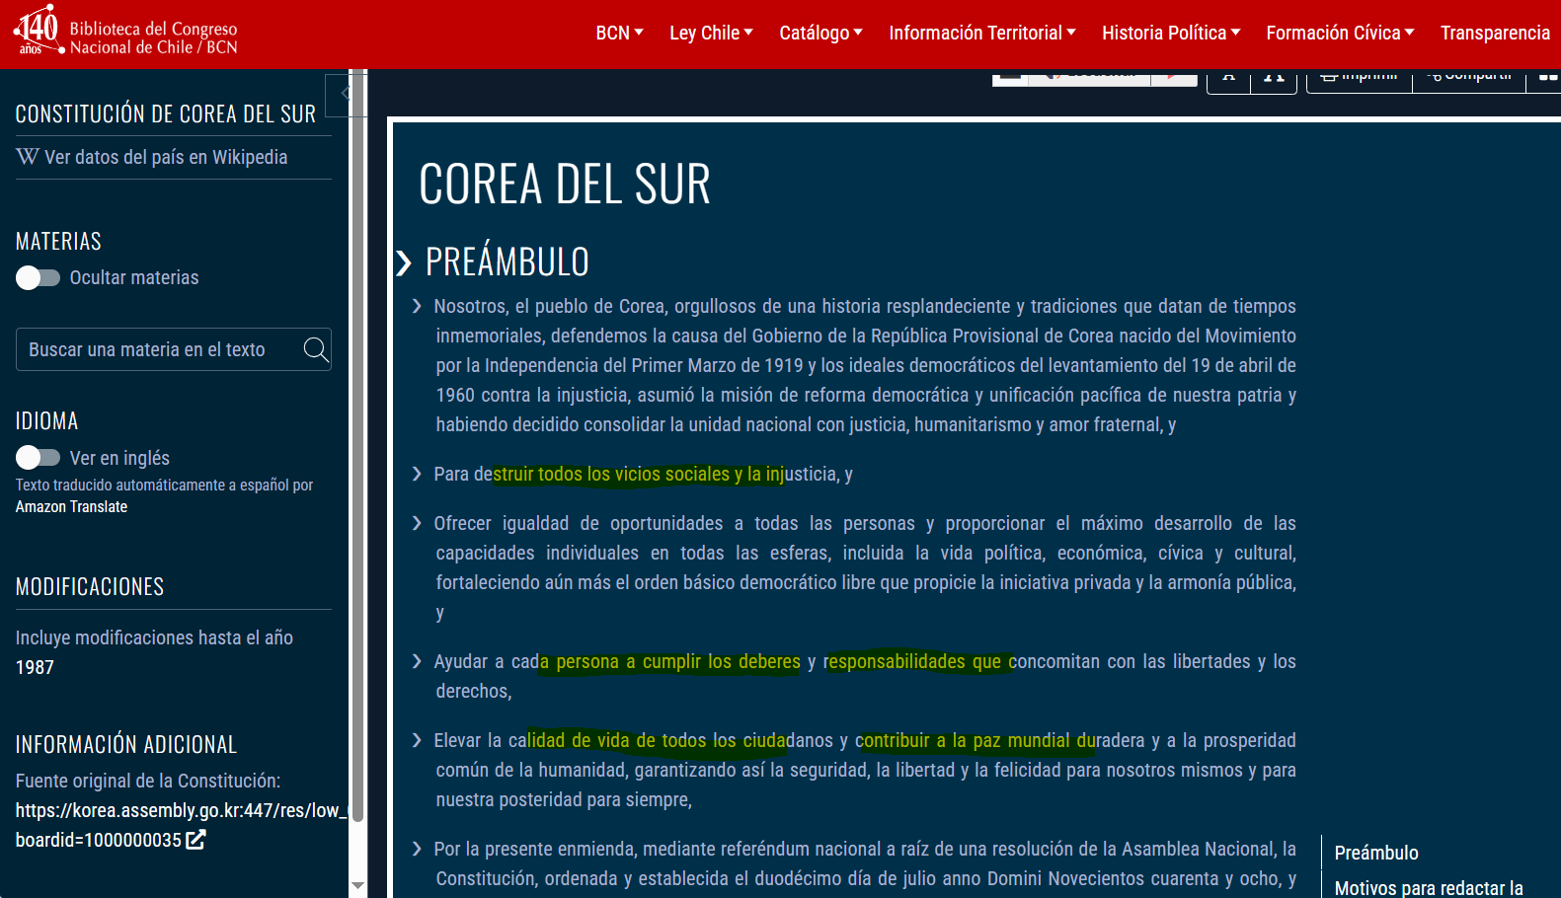Viewport: 1561px width, 898px height.
Task: Click the external link icon after boardid
Action: pyautogui.click(x=195, y=840)
